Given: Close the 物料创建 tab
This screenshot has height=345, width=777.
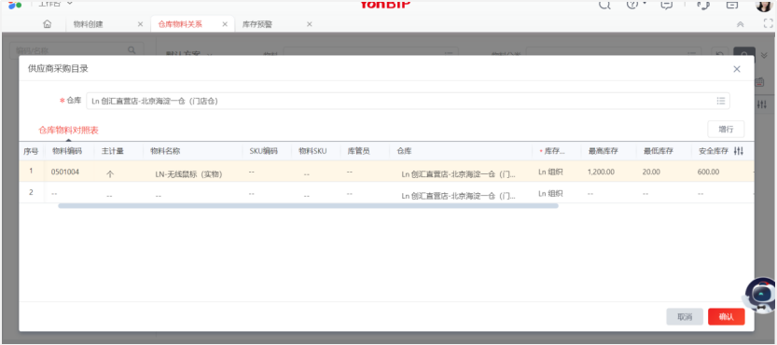Looking at the screenshot, I should point(140,24).
